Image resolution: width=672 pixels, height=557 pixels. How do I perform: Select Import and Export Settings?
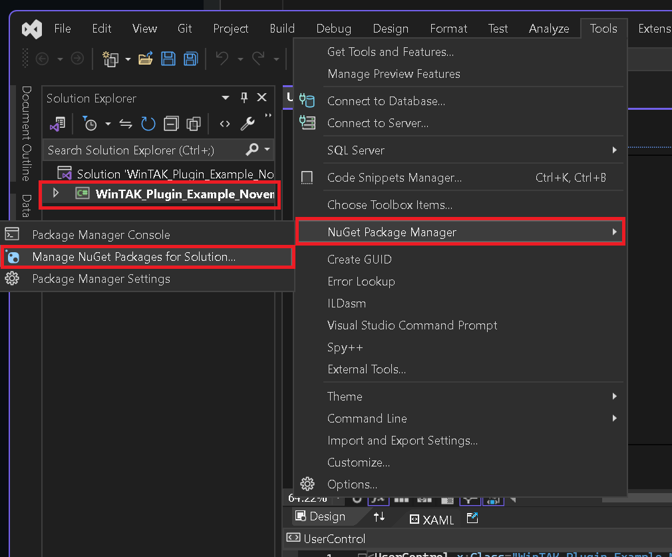coord(403,441)
